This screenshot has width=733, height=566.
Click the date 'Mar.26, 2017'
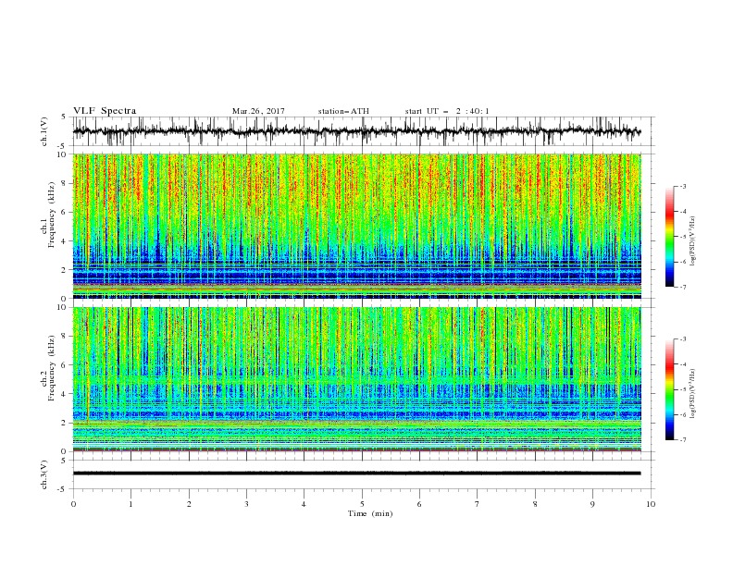[258, 111]
